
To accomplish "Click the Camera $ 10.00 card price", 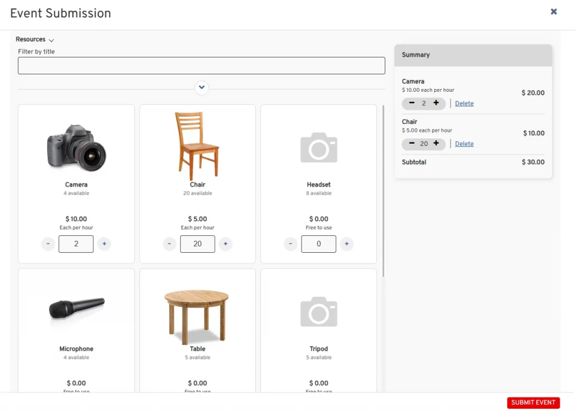I will click(76, 219).
